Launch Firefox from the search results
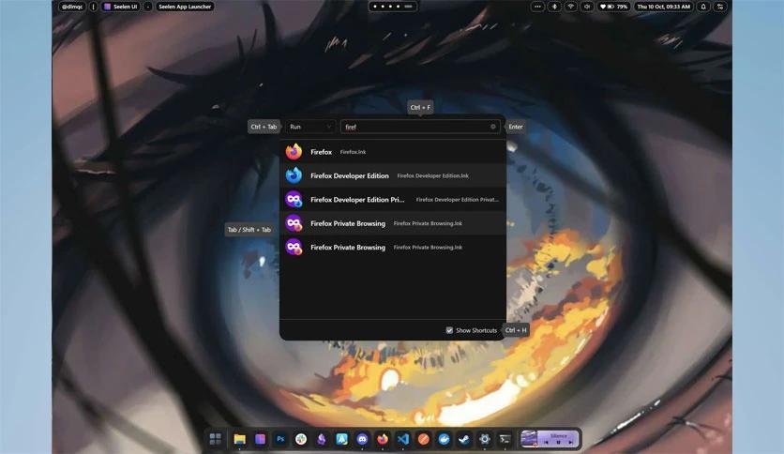784x454 pixels. pyautogui.click(x=393, y=152)
